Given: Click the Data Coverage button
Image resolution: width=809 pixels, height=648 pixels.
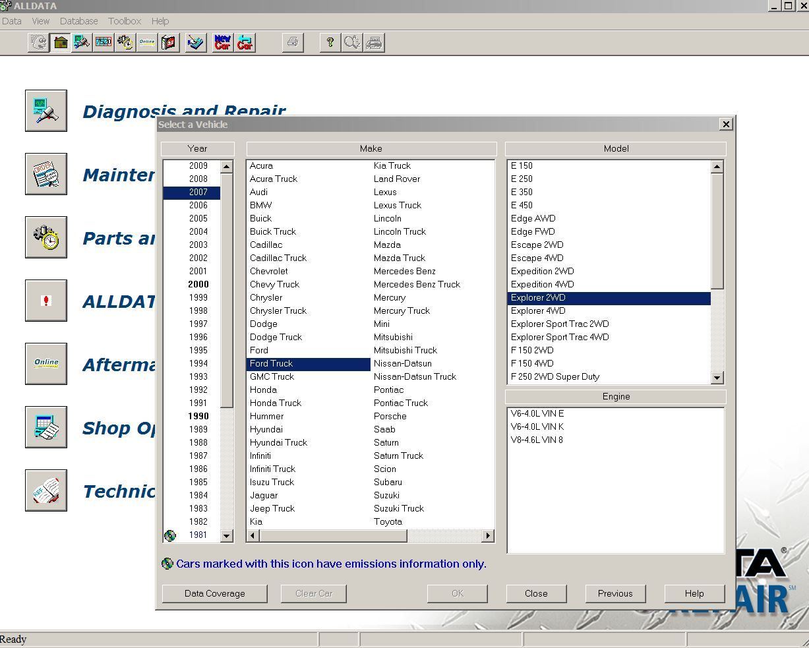Looking at the screenshot, I should tap(214, 593).
